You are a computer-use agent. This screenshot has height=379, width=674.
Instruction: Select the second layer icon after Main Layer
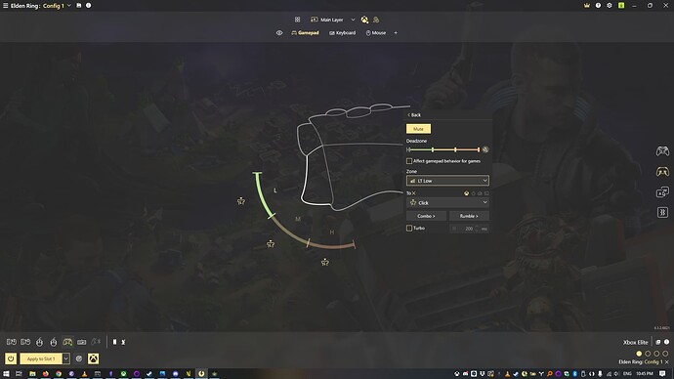[376, 20]
